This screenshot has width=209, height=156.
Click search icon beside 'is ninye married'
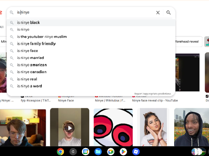tap(12, 58)
